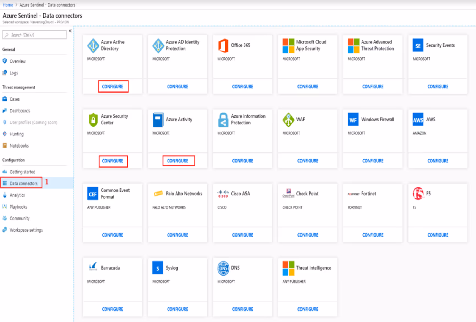This screenshot has width=476, height=322.
Task: Click the Threat Intelligence Microsoft icon
Action: pyautogui.click(x=288, y=268)
